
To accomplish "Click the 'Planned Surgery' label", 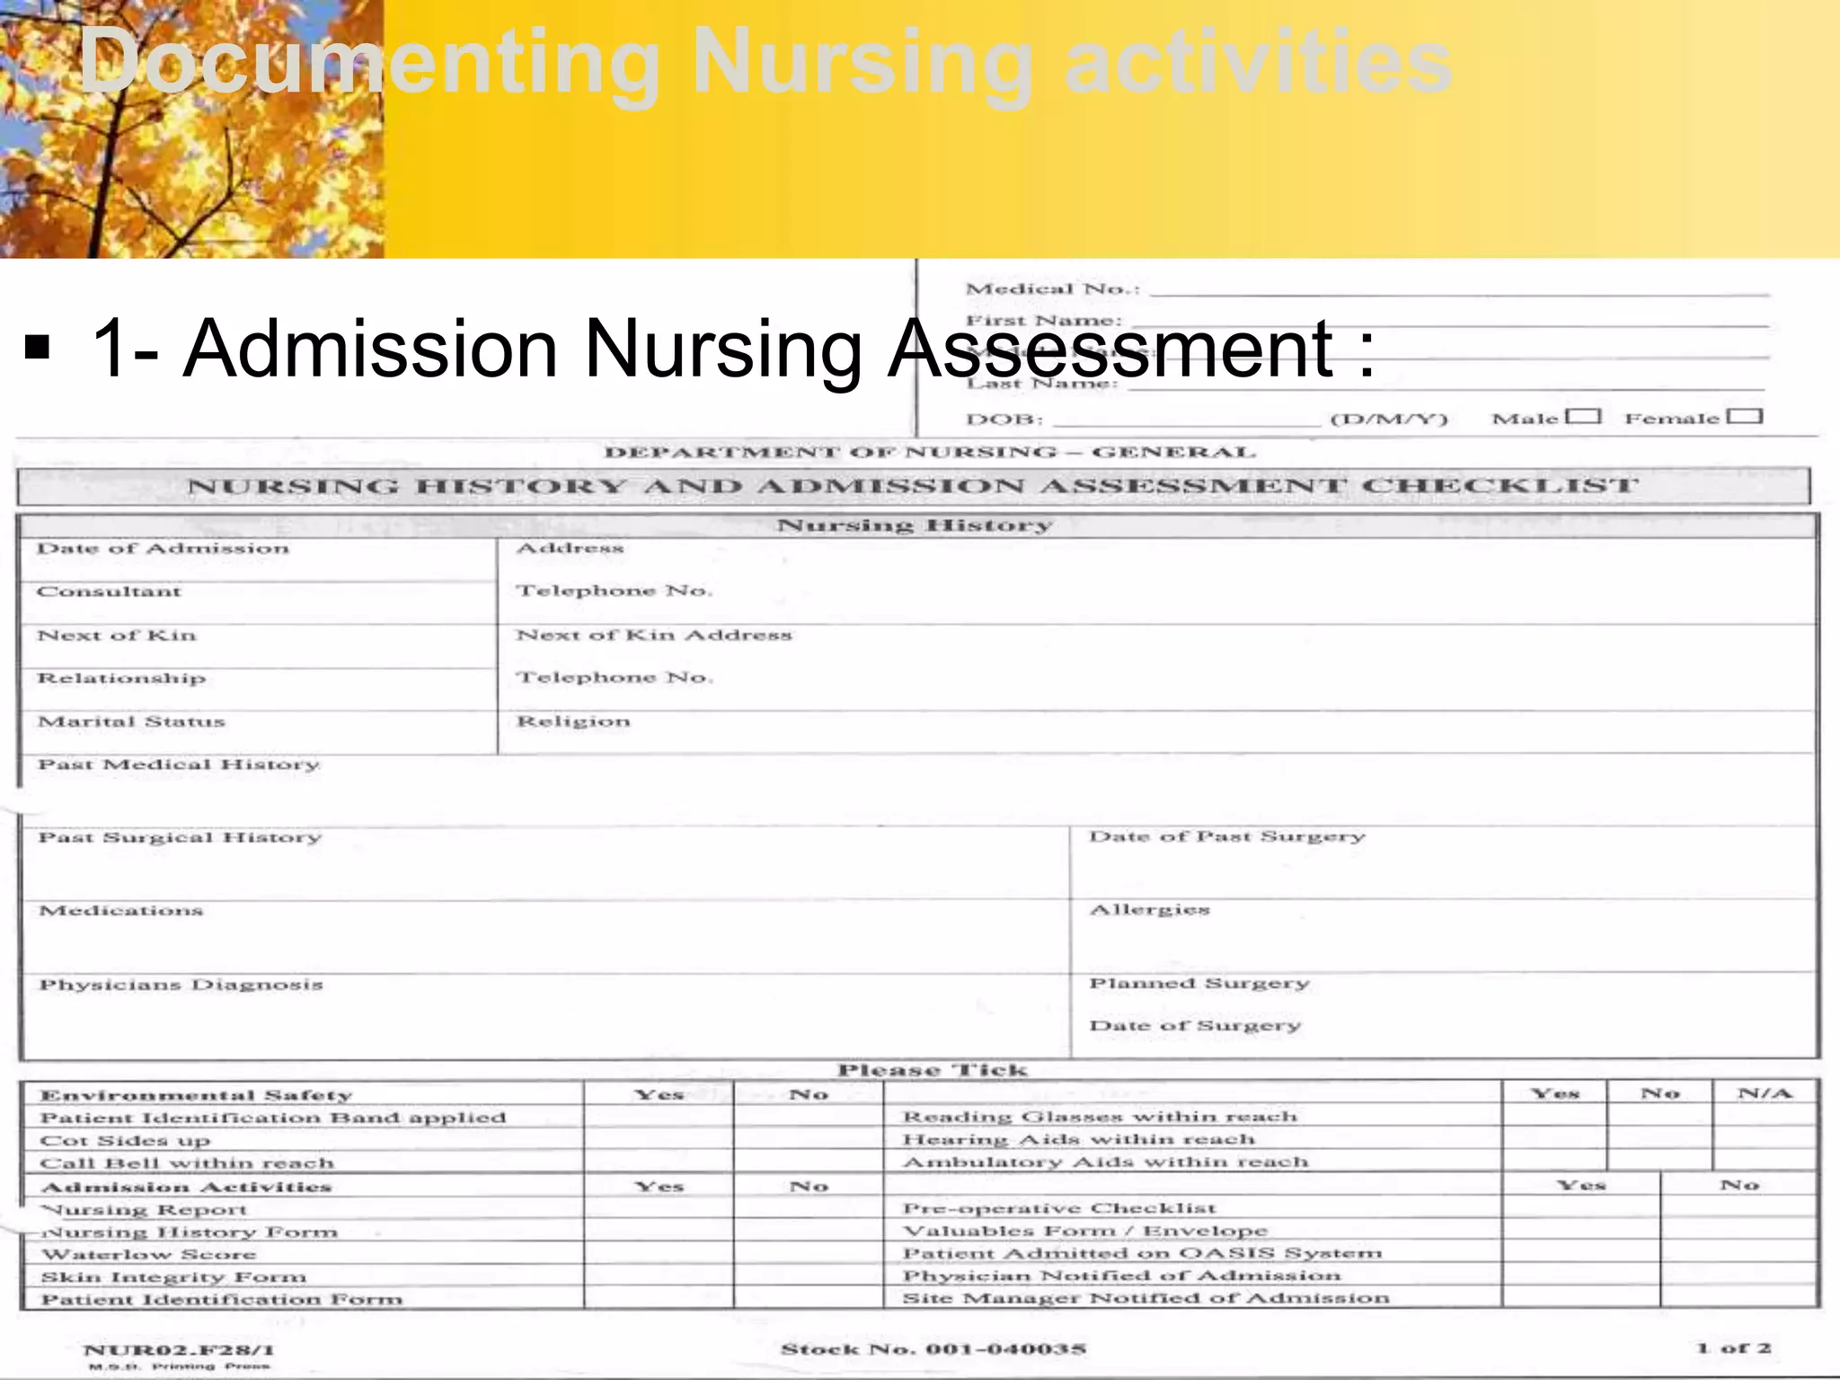I will (x=1199, y=984).
